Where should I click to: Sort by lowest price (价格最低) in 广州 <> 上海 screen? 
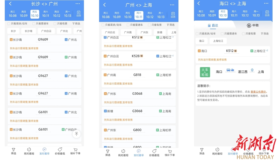point(154,152)
